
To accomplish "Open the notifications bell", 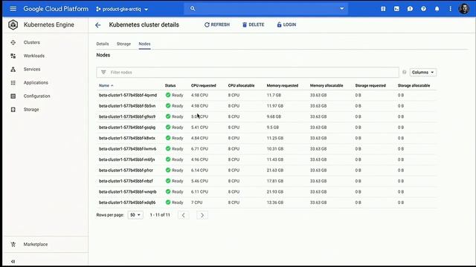I will pos(437,9).
